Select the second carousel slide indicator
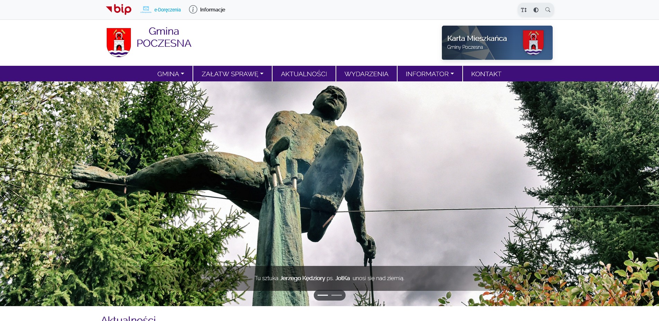Image resolution: width=659 pixels, height=321 pixels. (x=336, y=295)
